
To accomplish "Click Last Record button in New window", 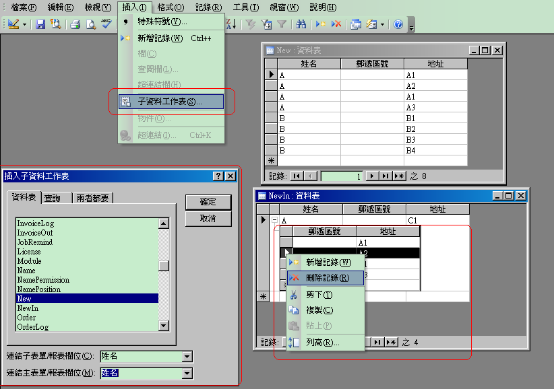I will 386,176.
